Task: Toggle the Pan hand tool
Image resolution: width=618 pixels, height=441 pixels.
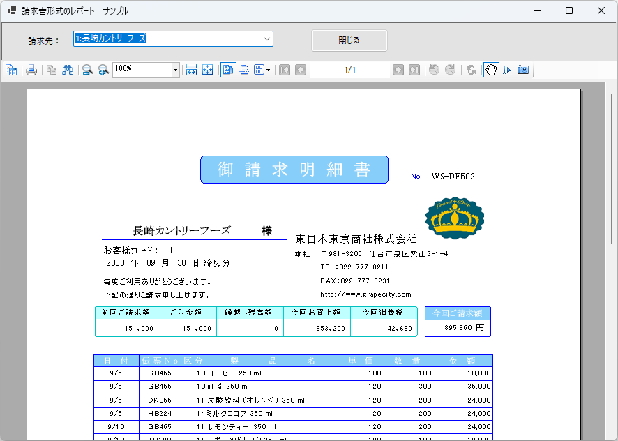Action: point(491,70)
